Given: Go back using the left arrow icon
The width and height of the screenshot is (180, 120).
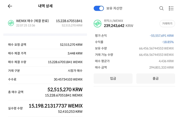Looking at the screenshot, I should (10, 6).
